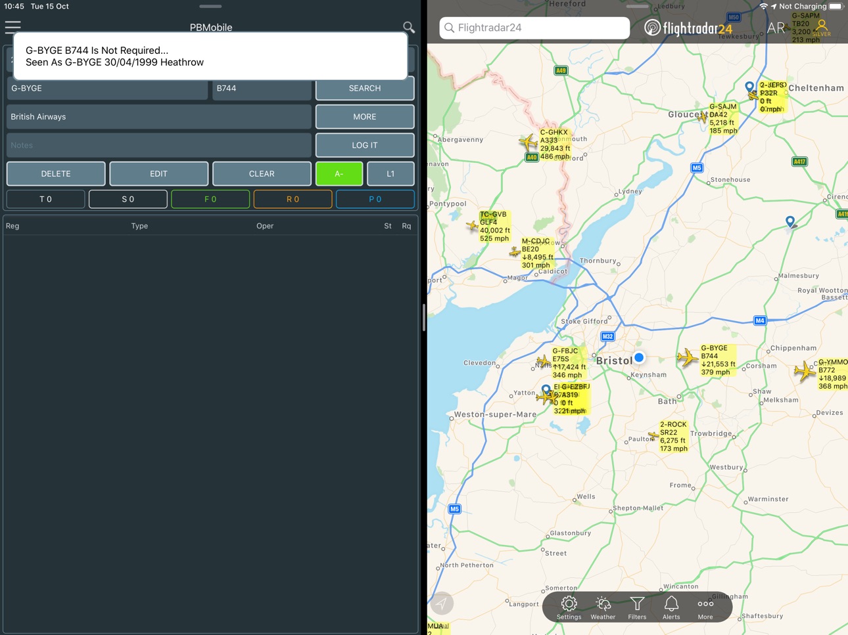Toggle the green F 0 counter filter
This screenshot has height=635, width=848.
click(210, 199)
